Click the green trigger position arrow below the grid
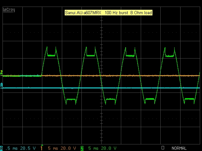 pos(42,145)
